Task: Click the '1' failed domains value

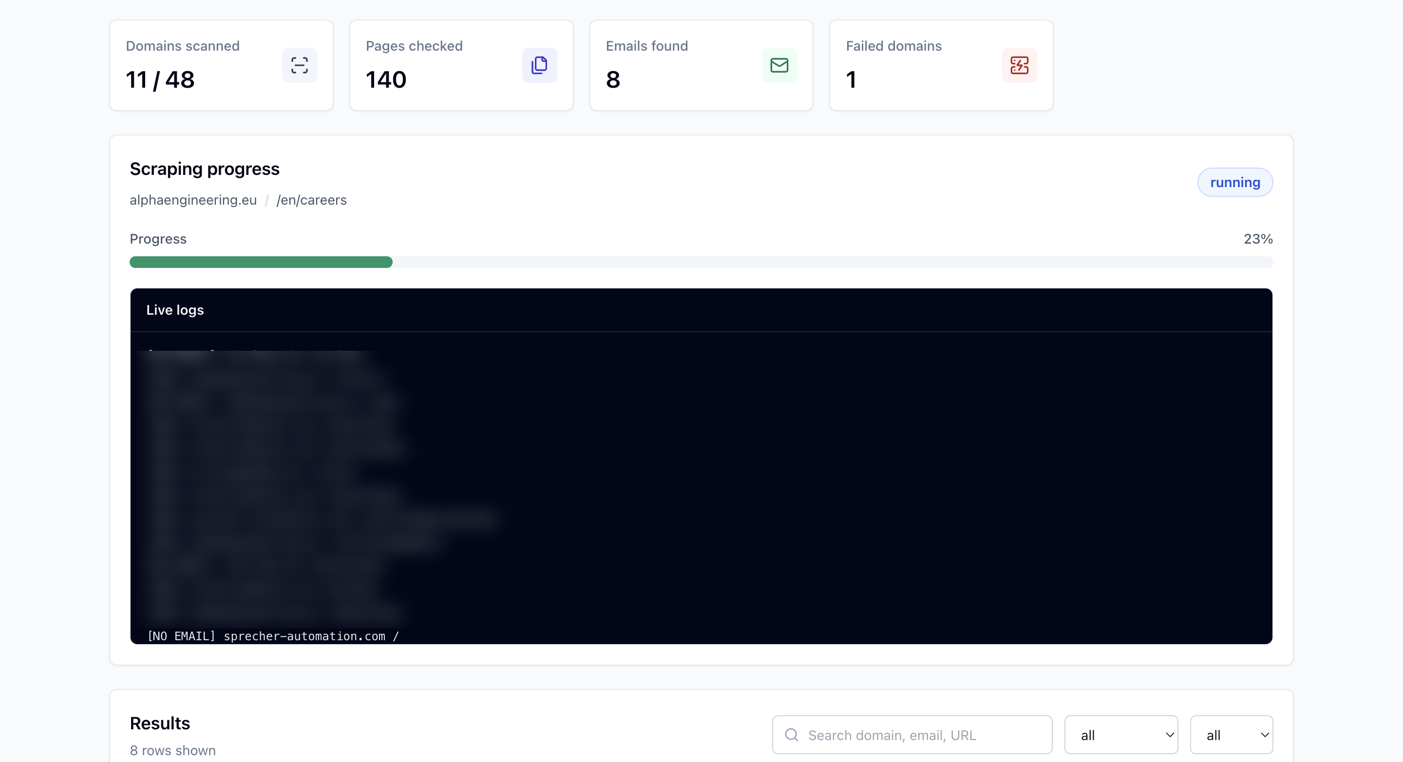Action: click(851, 80)
